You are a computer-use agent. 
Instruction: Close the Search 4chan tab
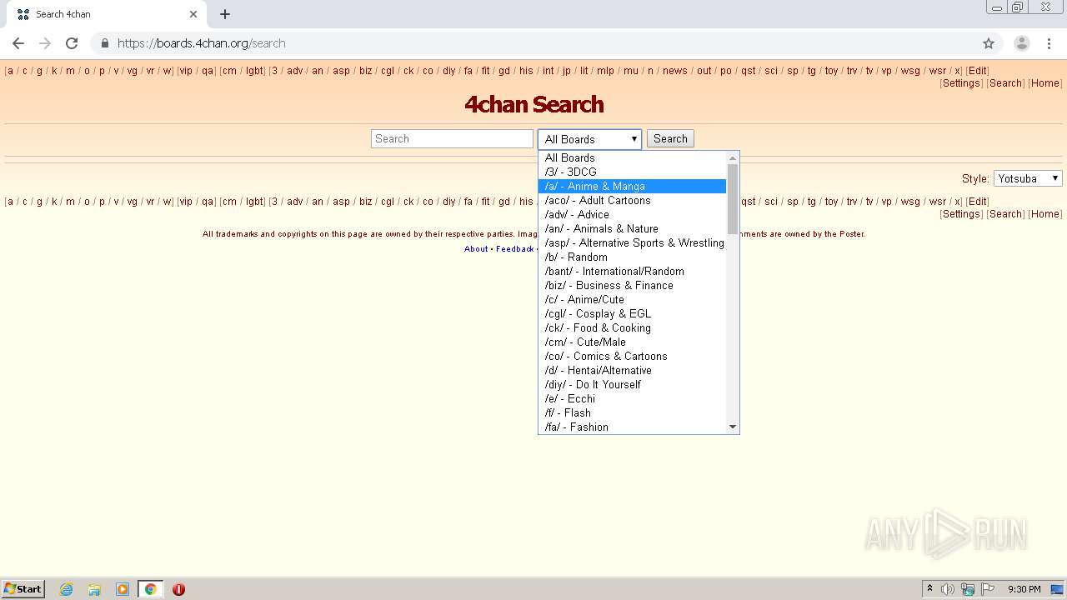193,14
